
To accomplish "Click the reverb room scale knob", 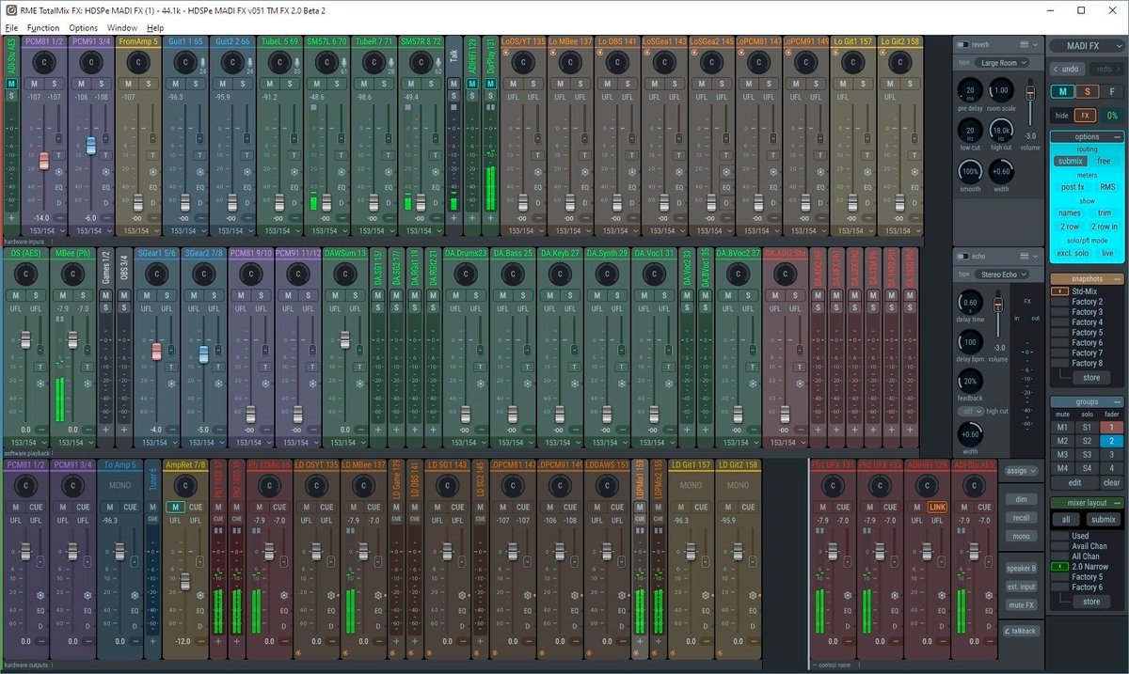I will [x=1001, y=90].
